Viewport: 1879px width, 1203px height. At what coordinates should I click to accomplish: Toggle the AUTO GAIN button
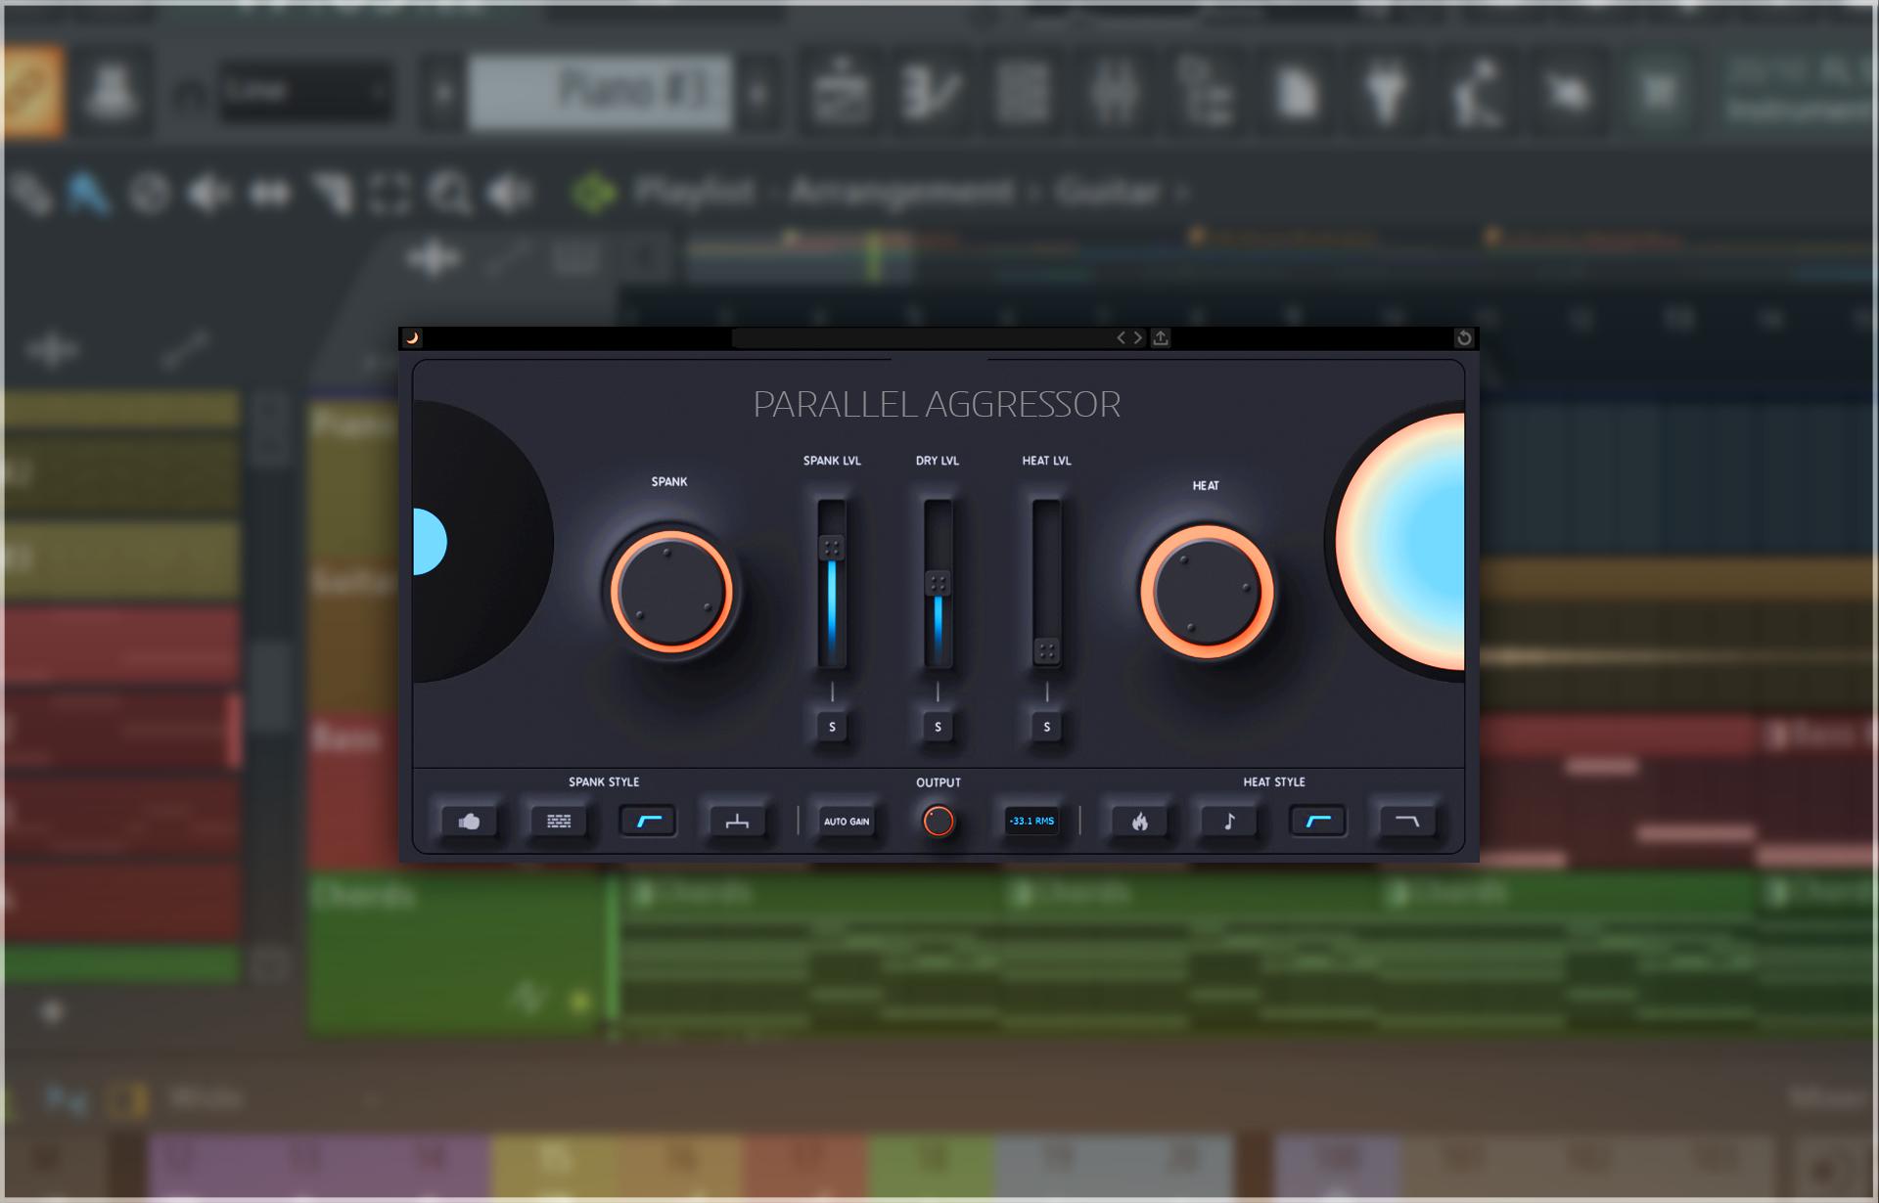[x=847, y=822]
